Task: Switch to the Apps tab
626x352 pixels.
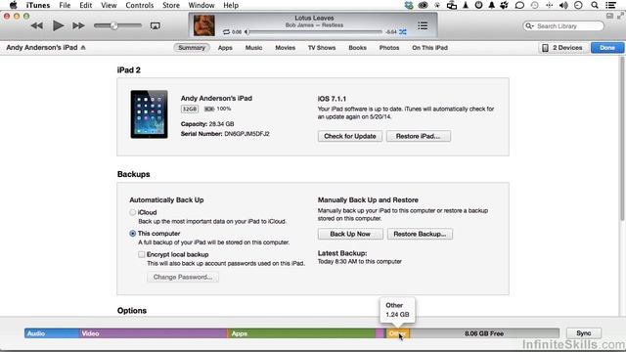Action: 225,48
